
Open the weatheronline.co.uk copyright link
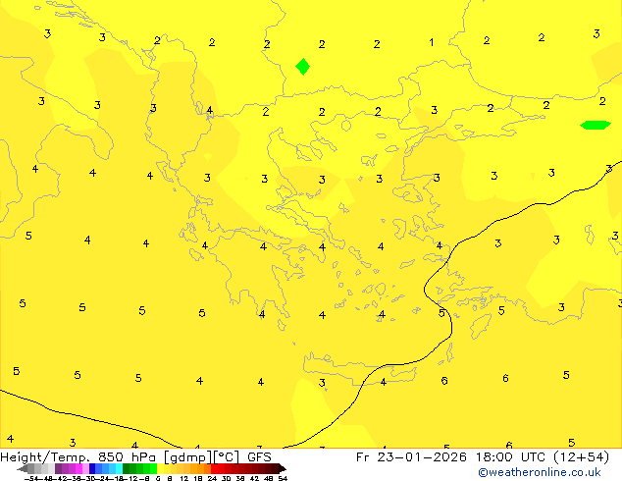[540, 472]
